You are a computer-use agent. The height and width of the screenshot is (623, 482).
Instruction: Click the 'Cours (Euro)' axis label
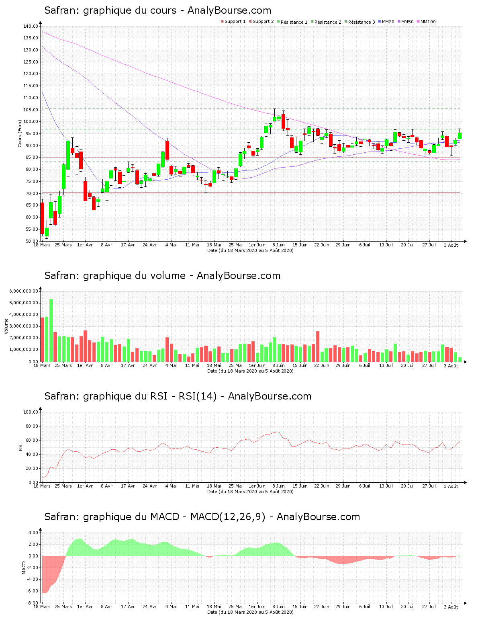point(20,133)
